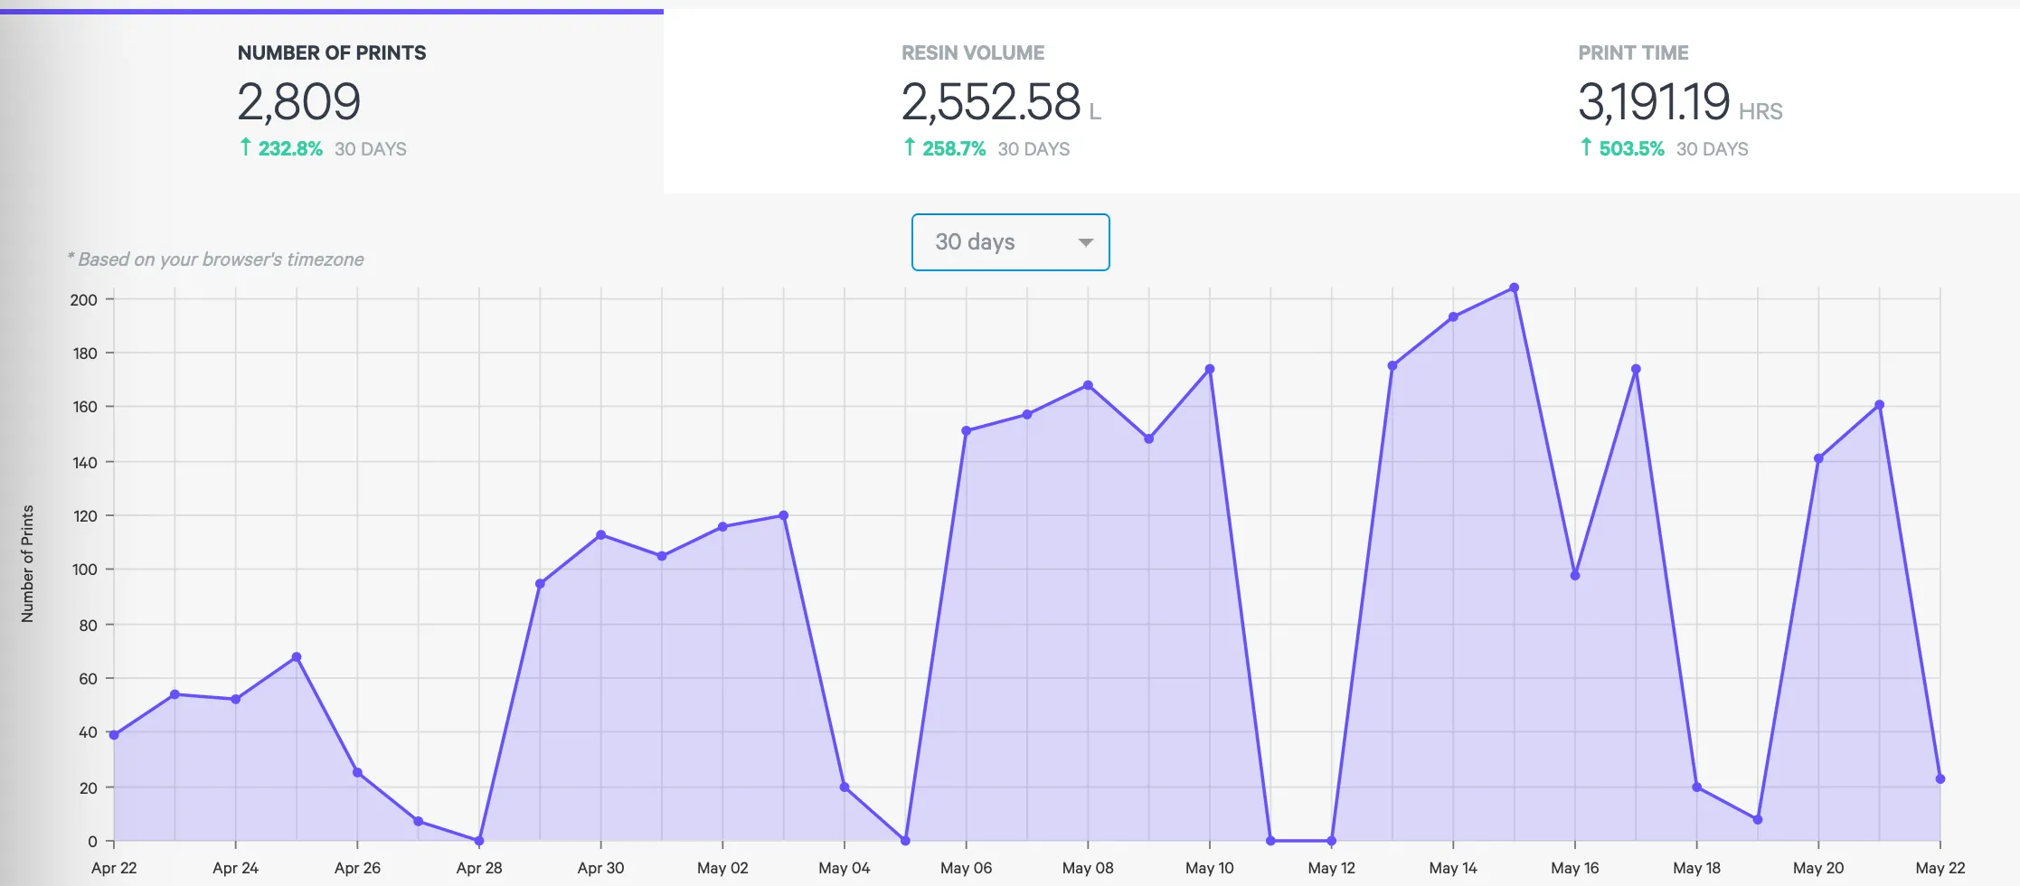
Task: Click the 3,191.19 HRS print time value
Action: pyautogui.click(x=1680, y=101)
